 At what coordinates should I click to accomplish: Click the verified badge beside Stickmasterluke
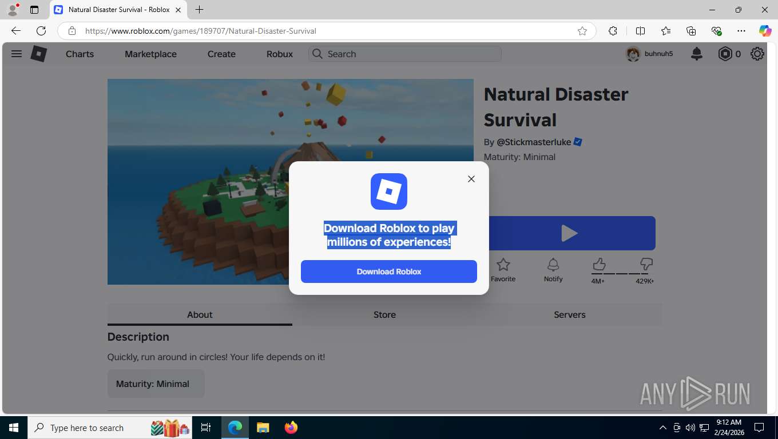pos(578,142)
